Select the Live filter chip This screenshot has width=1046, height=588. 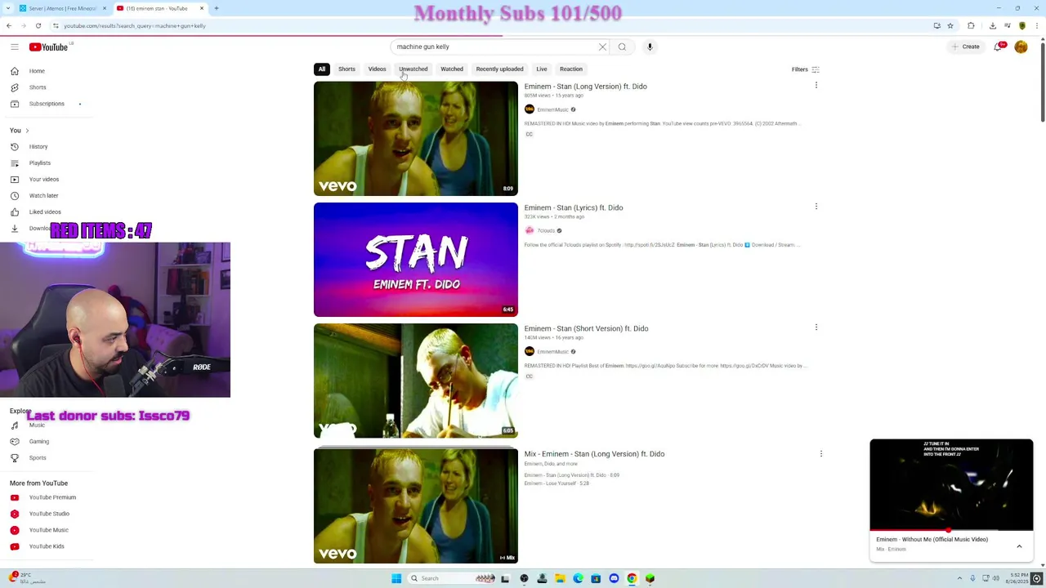coord(542,69)
